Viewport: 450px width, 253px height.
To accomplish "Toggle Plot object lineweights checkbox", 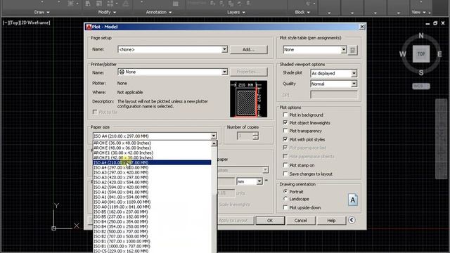I will pos(285,122).
